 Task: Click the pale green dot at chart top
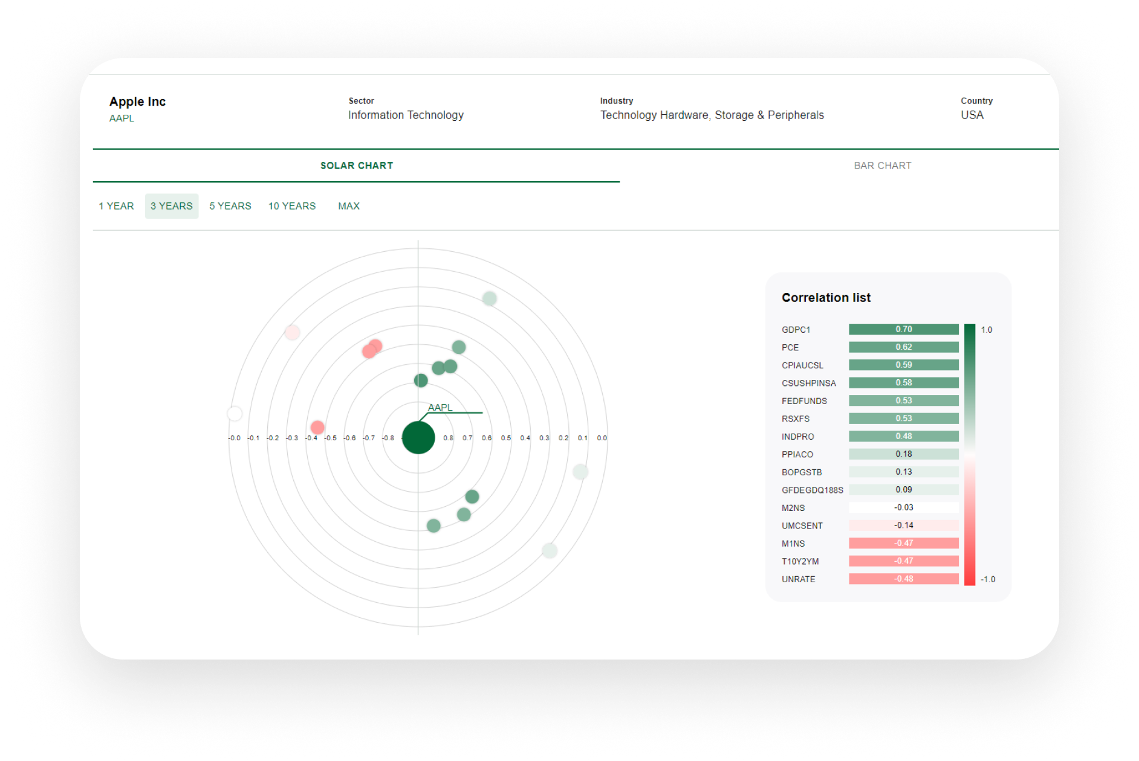coord(490,298)
